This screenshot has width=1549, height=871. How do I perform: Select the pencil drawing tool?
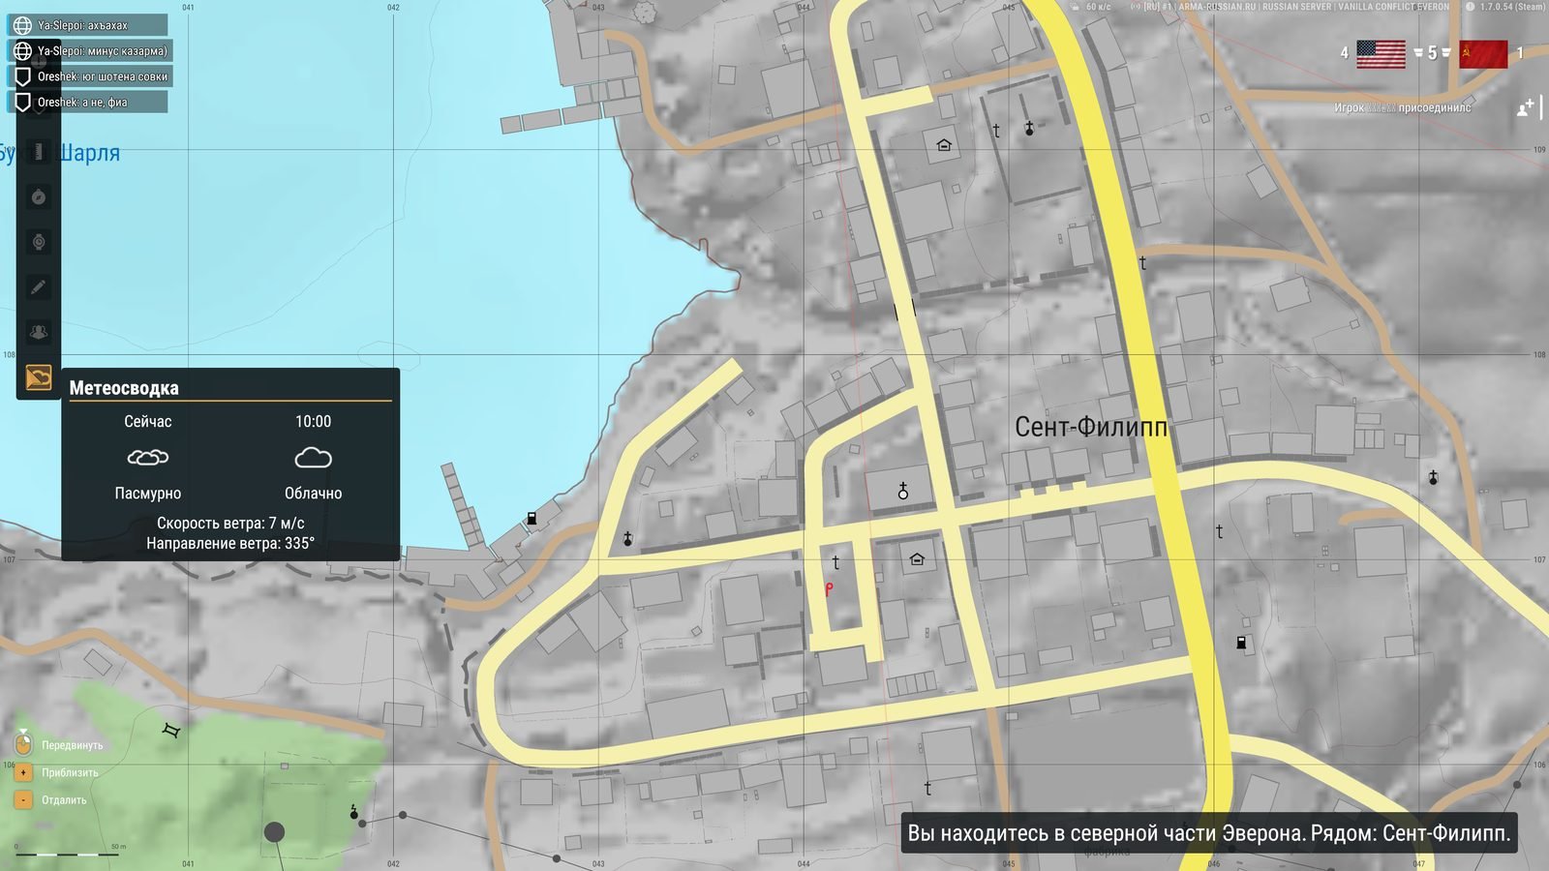[39, 287]
